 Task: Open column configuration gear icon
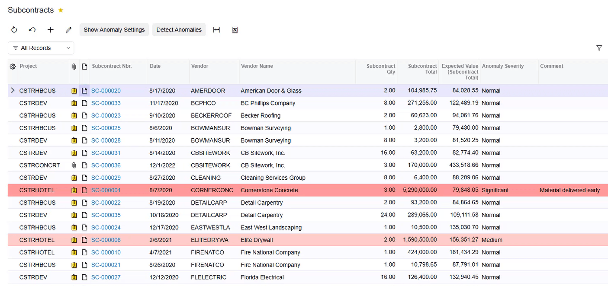point(13,67)
